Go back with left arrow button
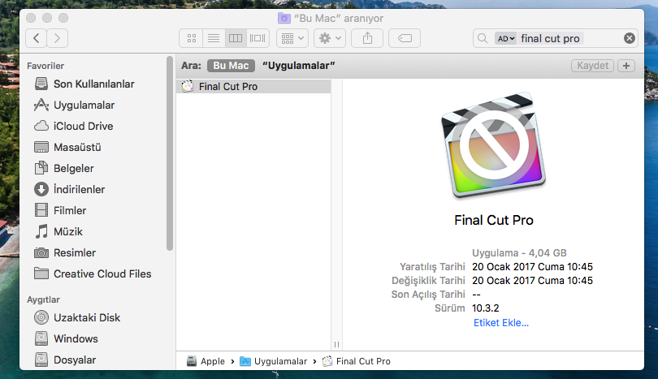The image size is (658, 379). tap(37, 38)
